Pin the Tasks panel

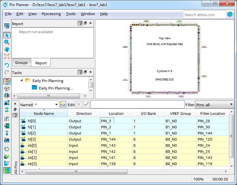pyautogui.click(x=80, y=72)
